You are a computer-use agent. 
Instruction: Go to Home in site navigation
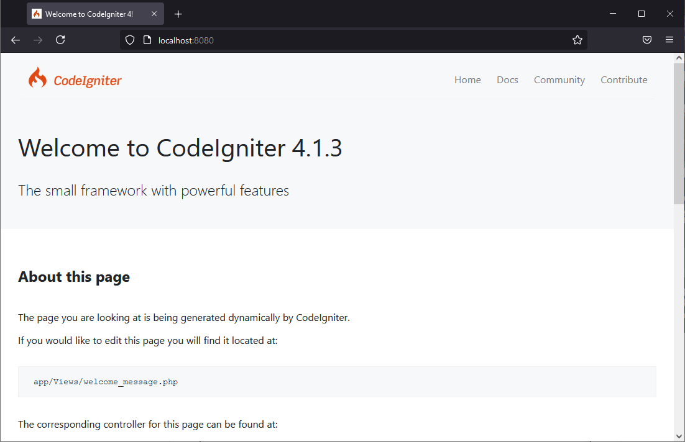click(467, 80)
